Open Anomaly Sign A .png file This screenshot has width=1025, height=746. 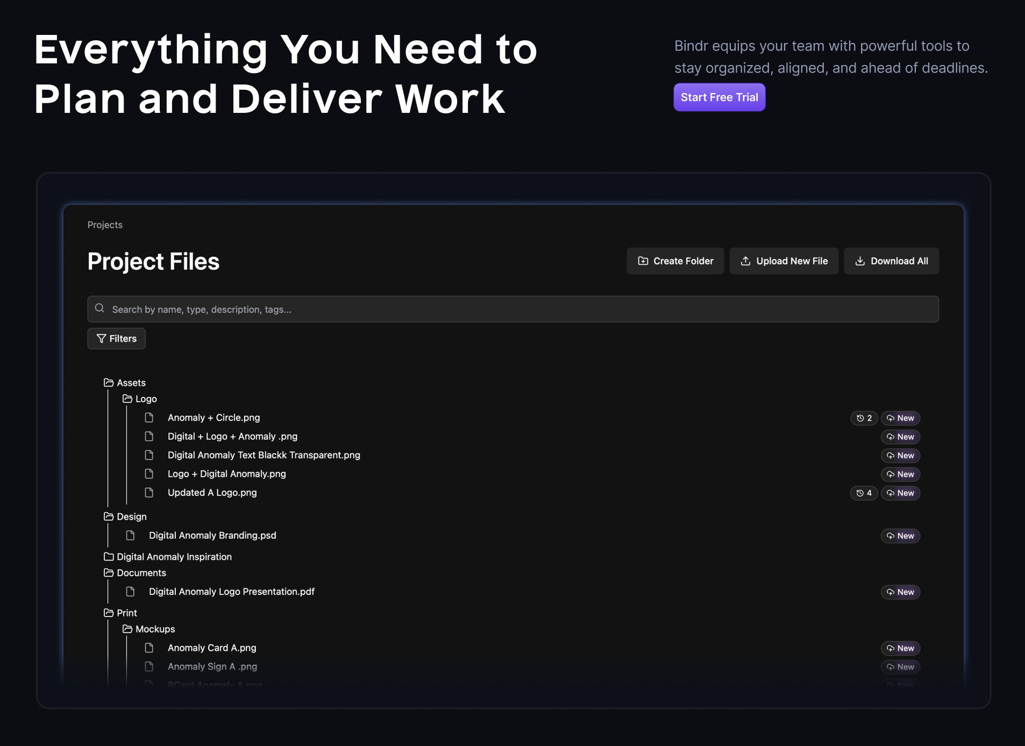click(x=212, y=666)
